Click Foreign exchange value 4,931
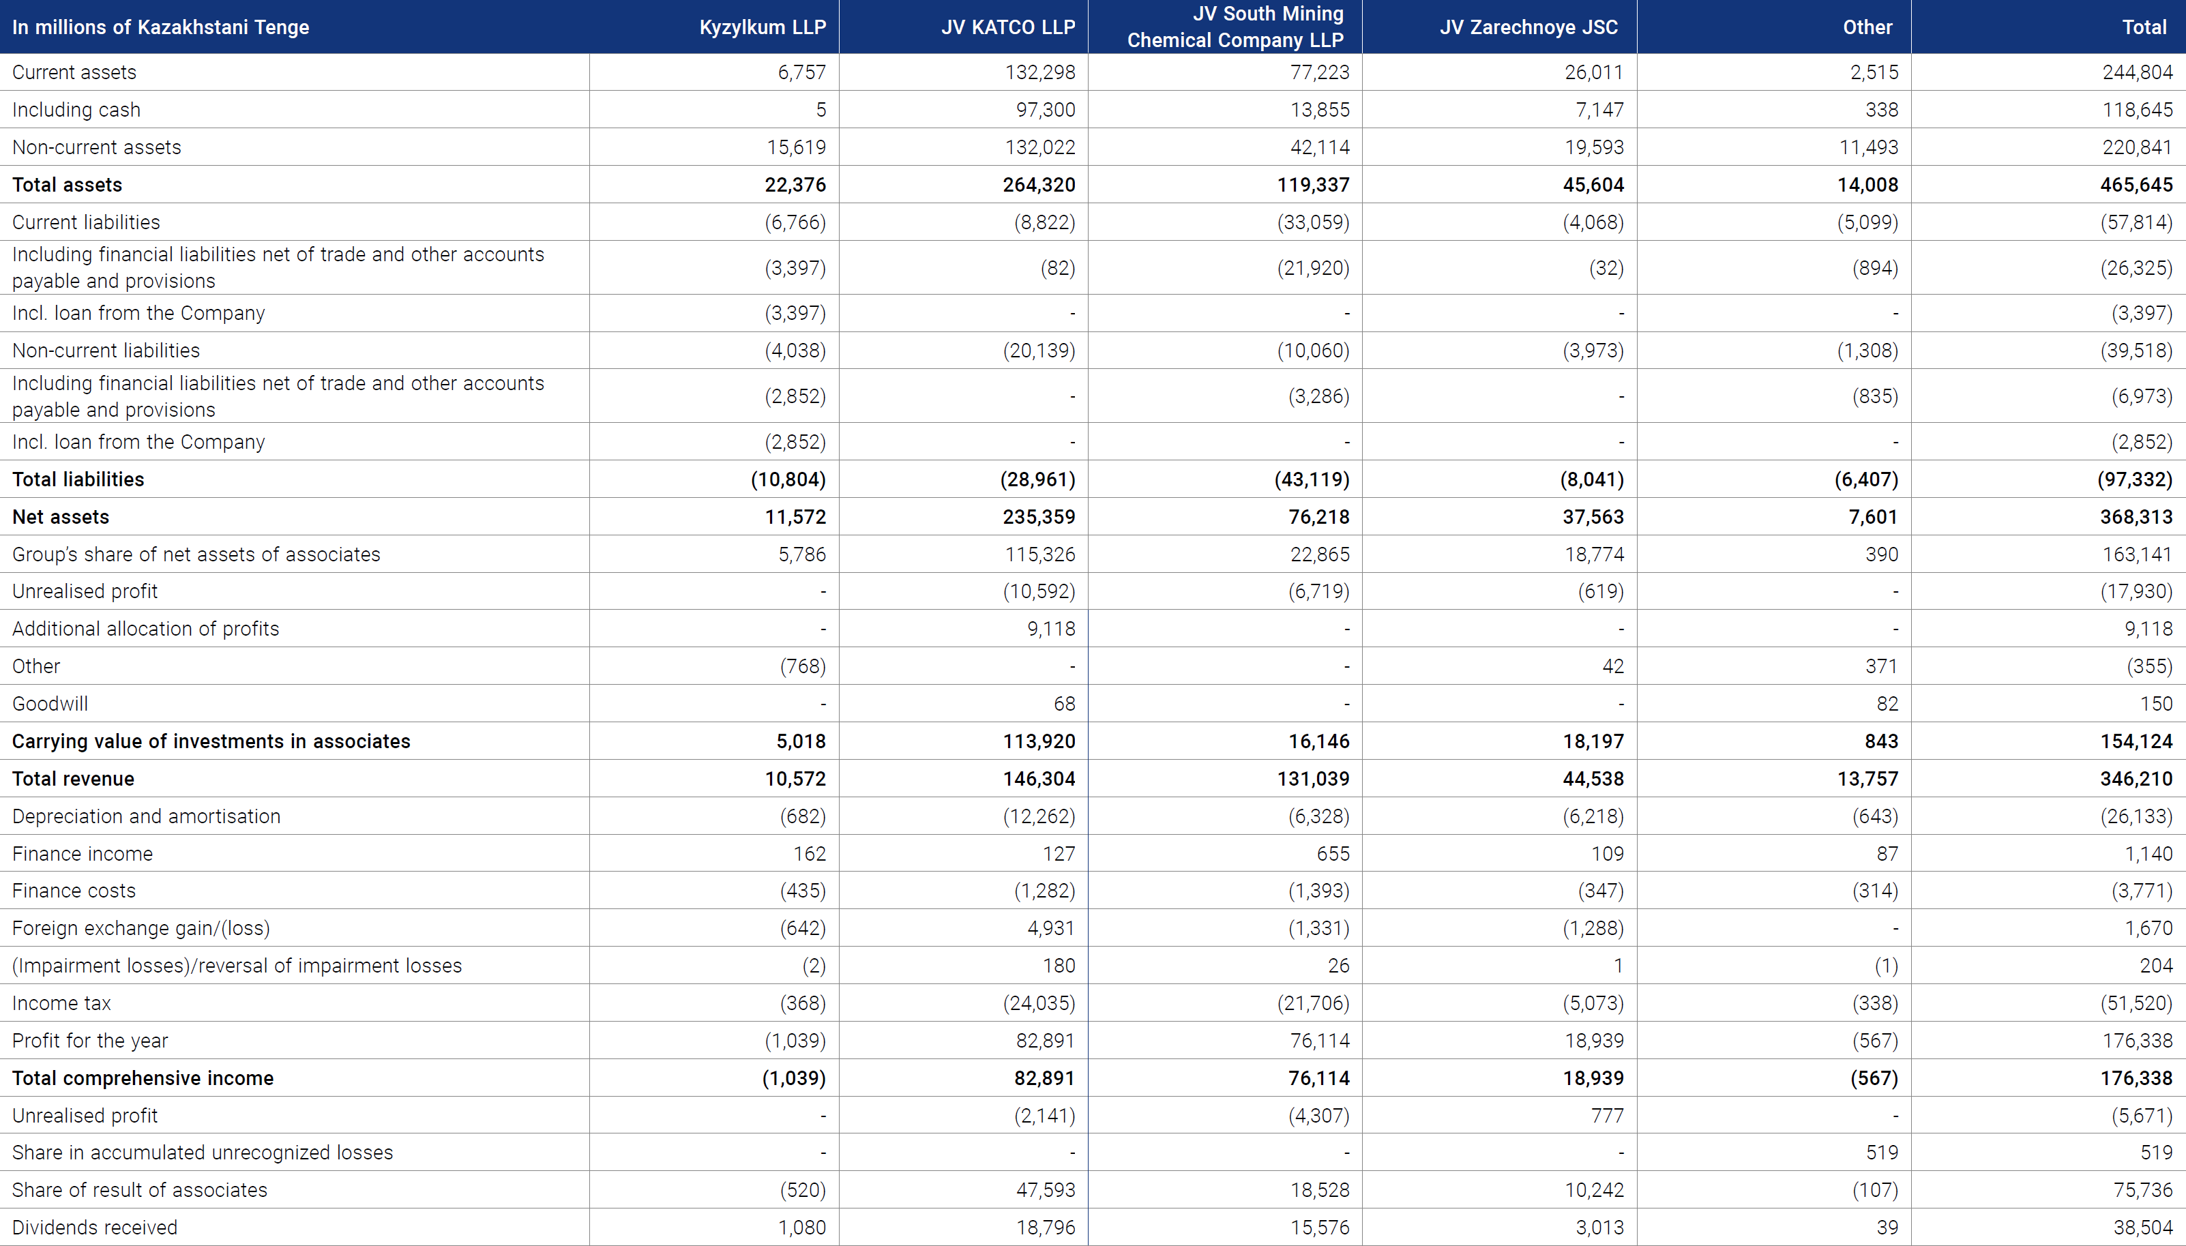The width and height of the screenshot is (2186, 1246). [1050, 928]
